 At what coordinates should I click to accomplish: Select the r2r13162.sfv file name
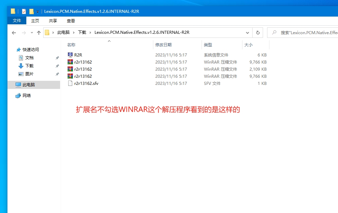coord(86,84)
